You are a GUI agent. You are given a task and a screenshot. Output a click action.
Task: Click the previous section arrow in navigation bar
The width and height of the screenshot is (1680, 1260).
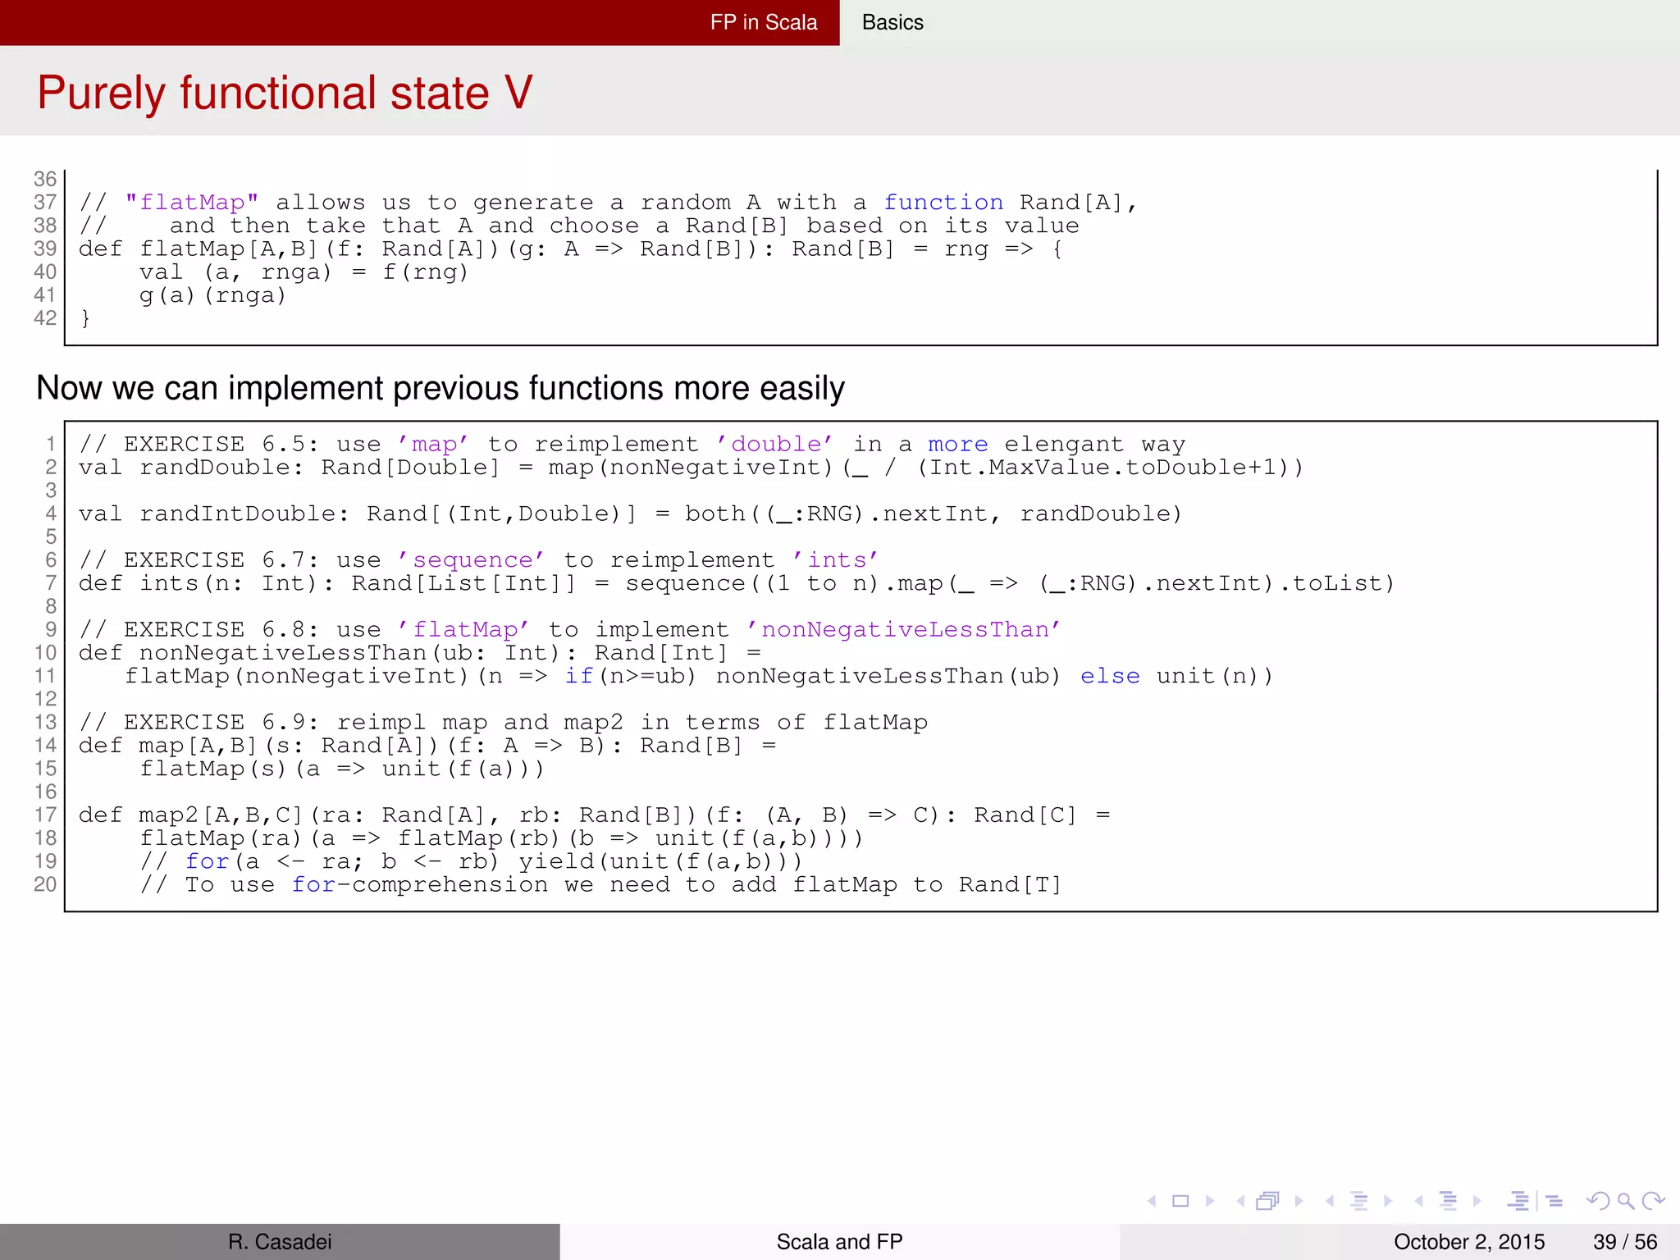[x=1418, y=1201]
